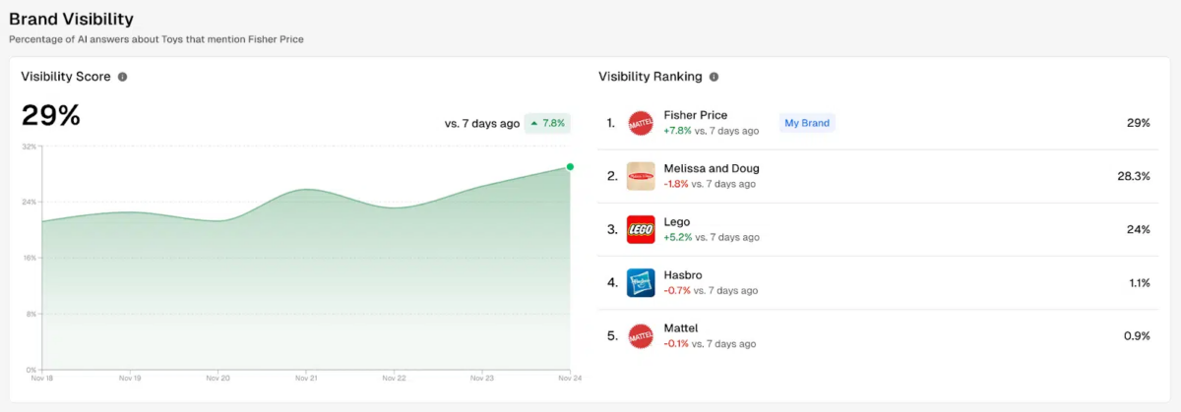1181x412 pixels.
Task: Click the My Brand tag
Action: tap(807, 123)
